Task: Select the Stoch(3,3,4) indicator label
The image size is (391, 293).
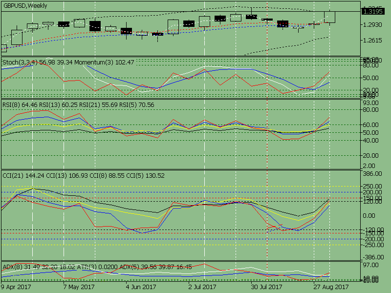Action: tap(20, 63)
